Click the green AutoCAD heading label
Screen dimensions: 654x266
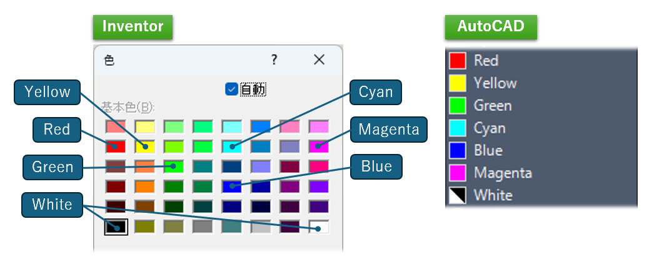pyautogui.click(x=491, y=27)
